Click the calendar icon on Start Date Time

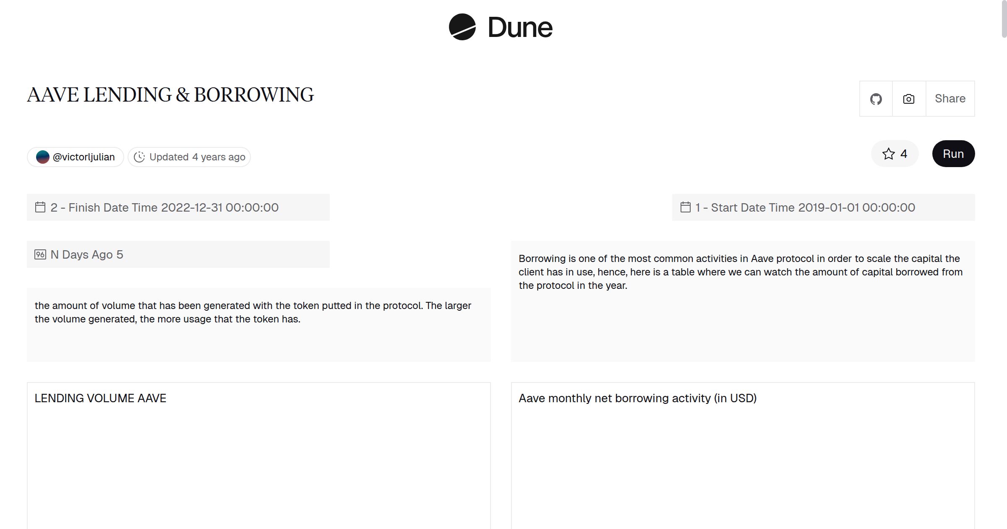pyautogui.click(x=686, y=207)
